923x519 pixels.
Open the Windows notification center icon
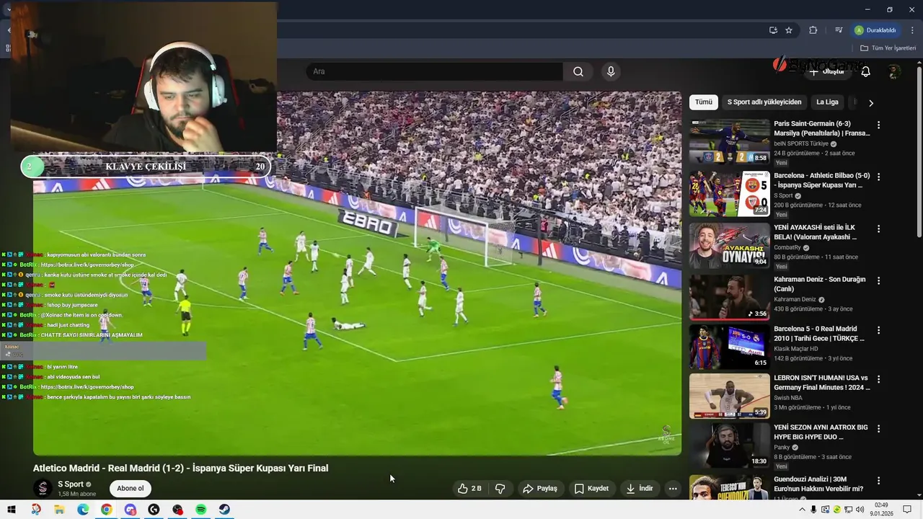[908, 510]
